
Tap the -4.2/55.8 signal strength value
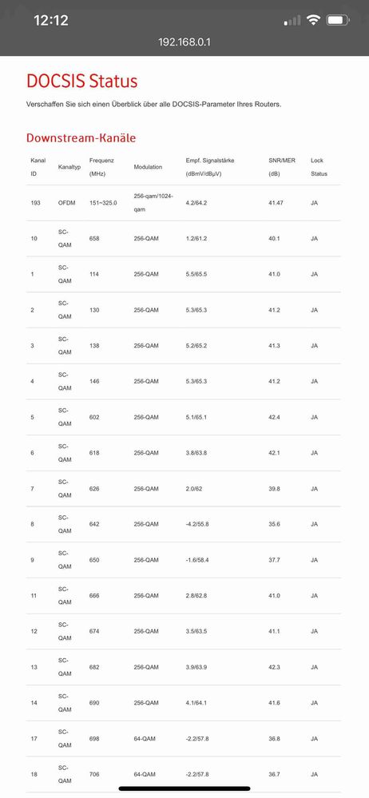click(197, 524)
